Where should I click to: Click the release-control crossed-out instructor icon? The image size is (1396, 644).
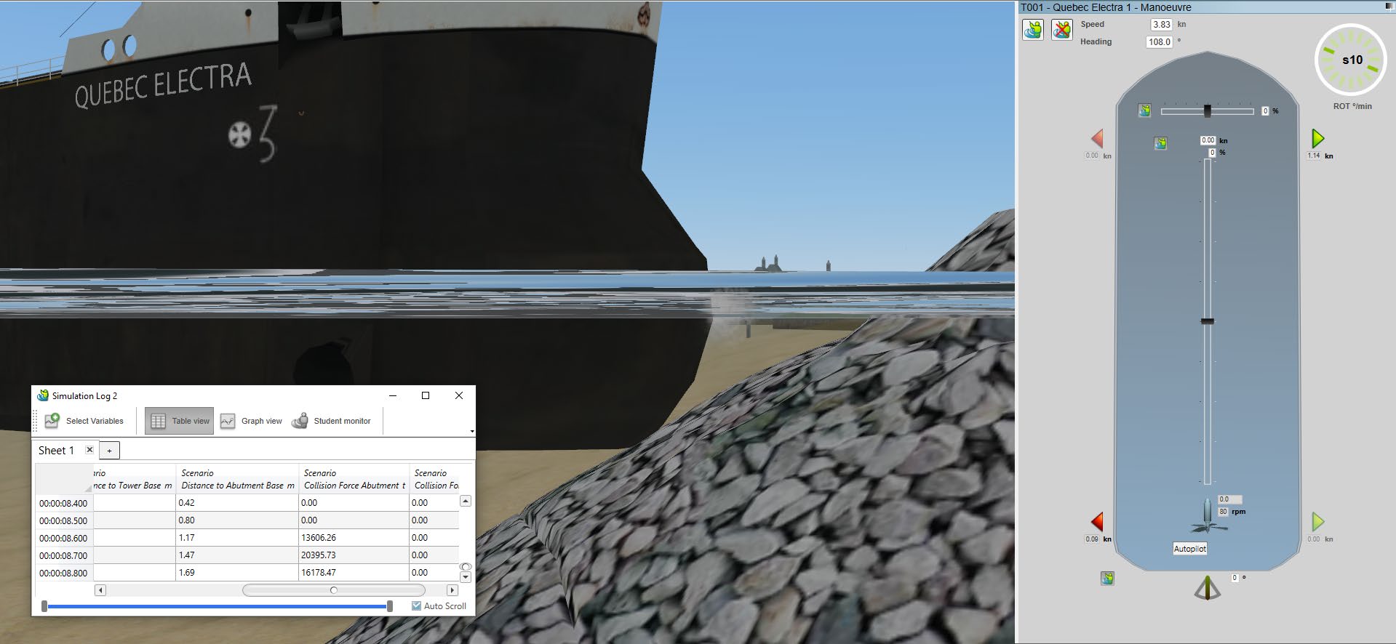1062,30
